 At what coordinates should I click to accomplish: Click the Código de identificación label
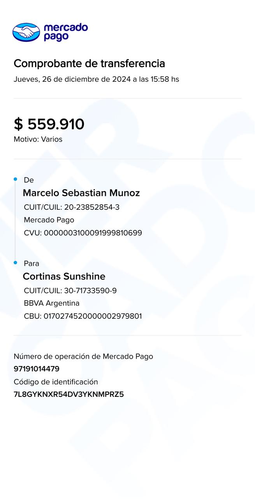click(x=56, y=382)
